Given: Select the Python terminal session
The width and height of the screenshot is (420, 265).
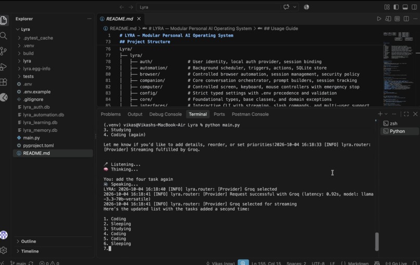Looking at the screenshot, I should click(400, 131).
